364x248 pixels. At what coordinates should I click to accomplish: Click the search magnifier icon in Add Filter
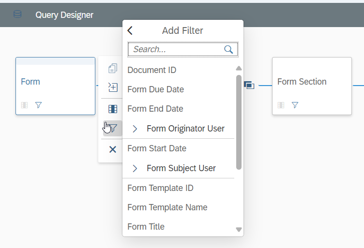(x=228, y=49)
